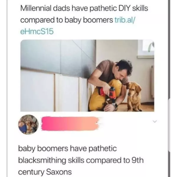Screen dimensions: 177x177
Task: Open the trib.al/ article link
Action: [x=125, y=20]
